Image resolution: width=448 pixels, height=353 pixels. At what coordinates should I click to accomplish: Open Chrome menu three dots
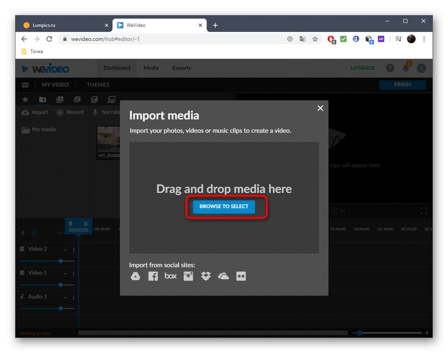[x=424, y=39]
